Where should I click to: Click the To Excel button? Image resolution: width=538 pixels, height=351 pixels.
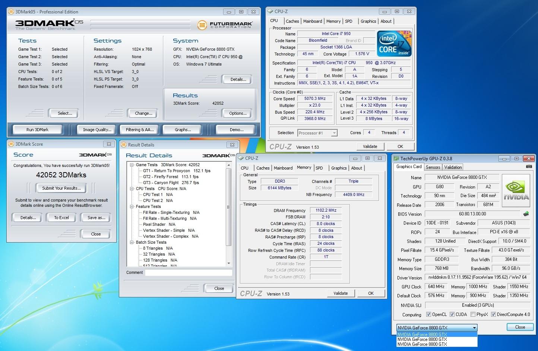(x=61, y=218)
